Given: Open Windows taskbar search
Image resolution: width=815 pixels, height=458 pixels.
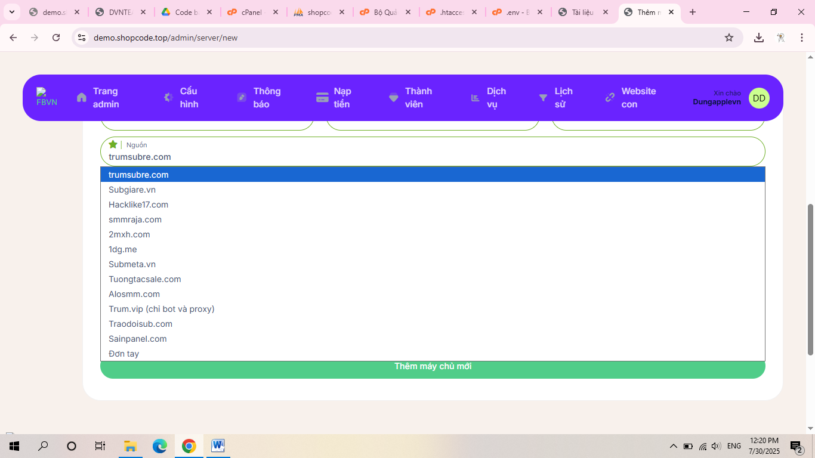Looking at the screenshot, I should coord(43,445).
